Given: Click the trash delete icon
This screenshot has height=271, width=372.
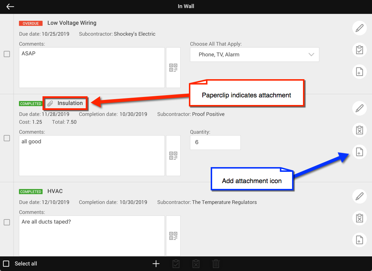Looking at the screenshot, I should point(216,264).
